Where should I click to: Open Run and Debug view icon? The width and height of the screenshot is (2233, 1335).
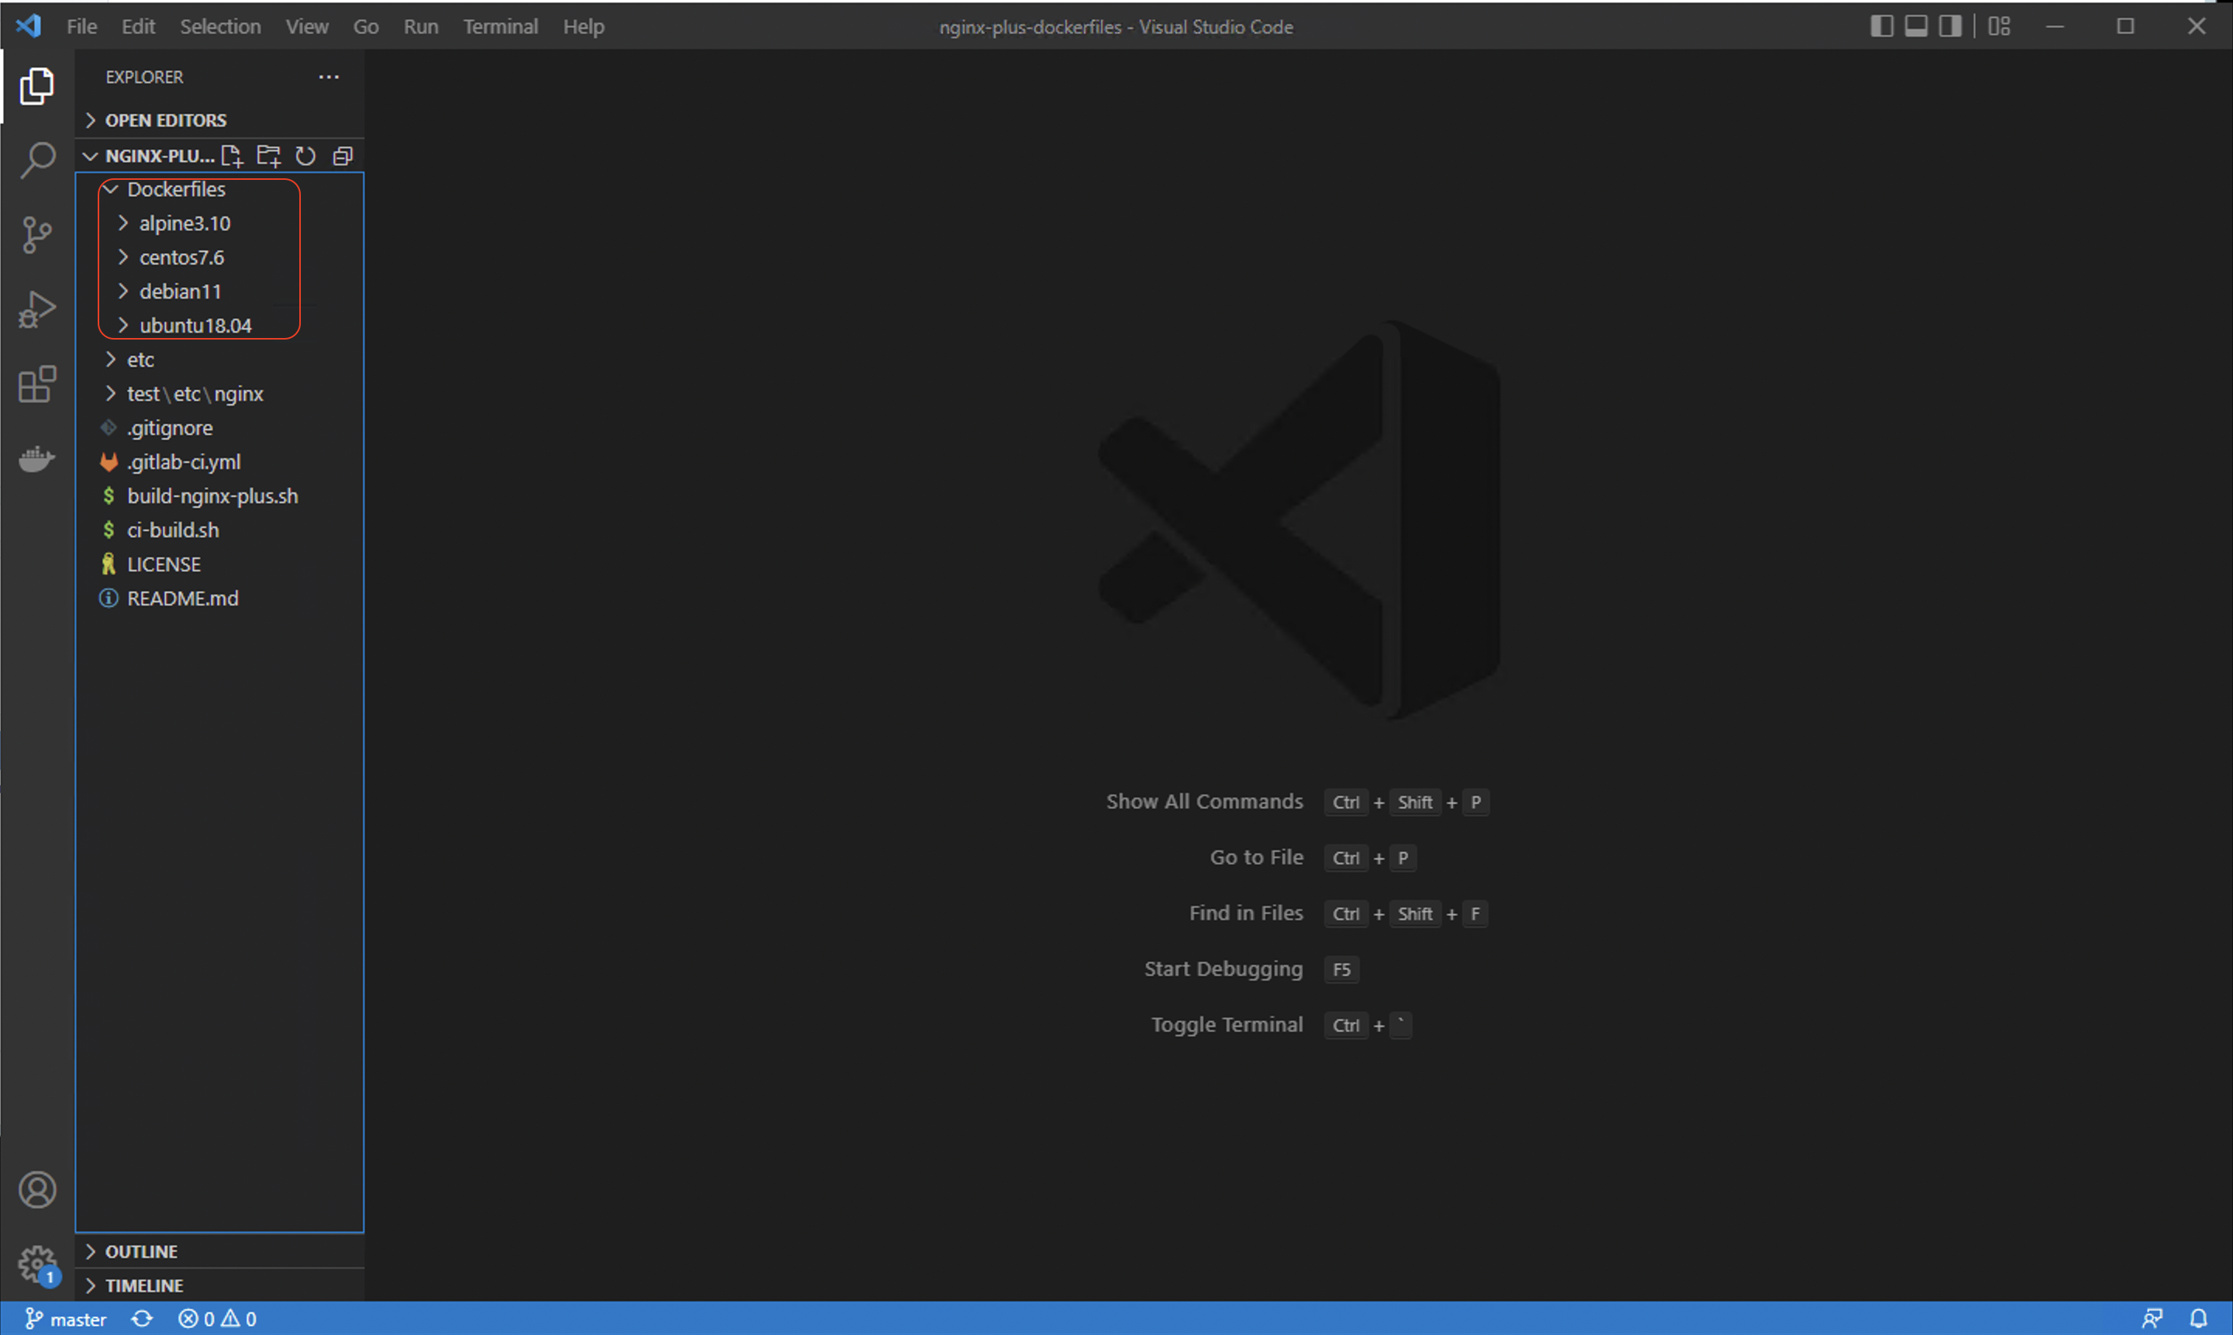pos(37,309)
